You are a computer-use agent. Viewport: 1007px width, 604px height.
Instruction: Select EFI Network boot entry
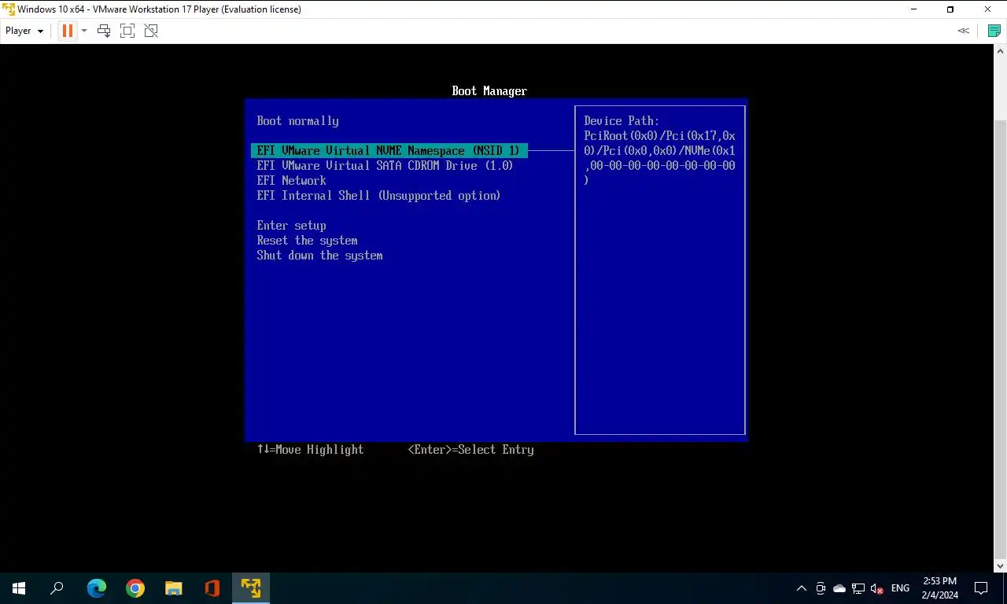coord(291,180)
